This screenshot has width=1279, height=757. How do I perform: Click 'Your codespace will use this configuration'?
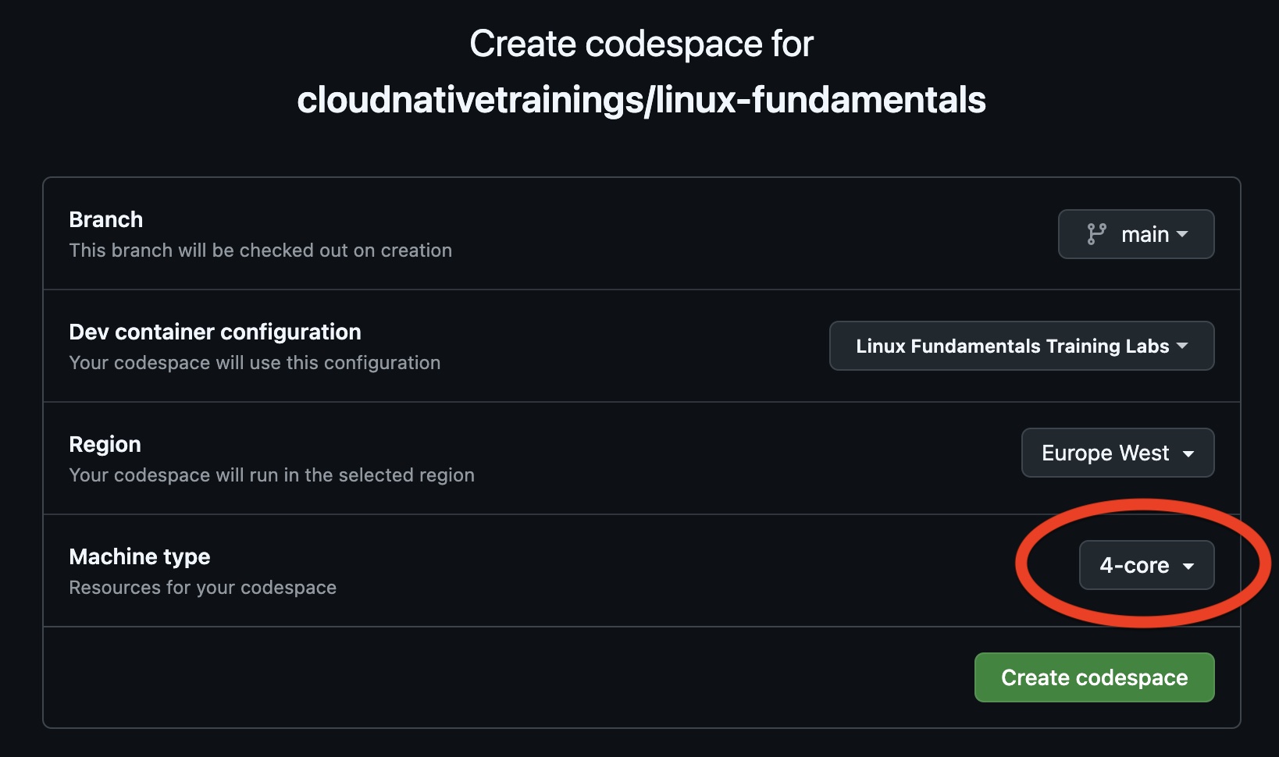pos(255,363)
